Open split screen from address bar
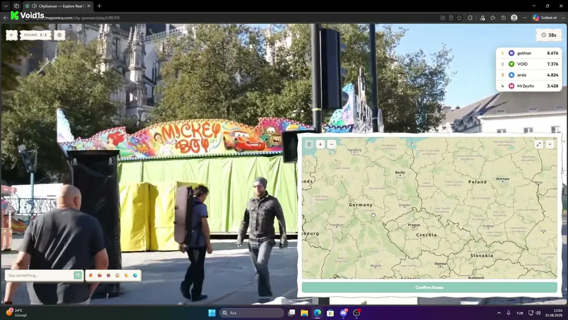Screen dimensions: 568x320 click(443, 18)
